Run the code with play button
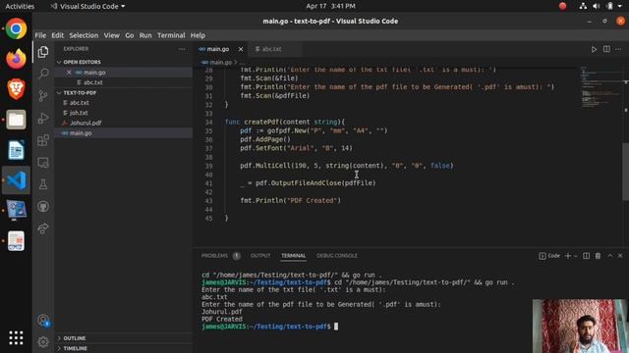 (x=594, y=49)
